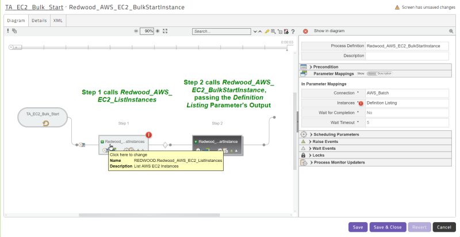Screen dimensions: 460x237
Task: Click the gear icon in Step 2 box
Action: (x=220, y=150)
